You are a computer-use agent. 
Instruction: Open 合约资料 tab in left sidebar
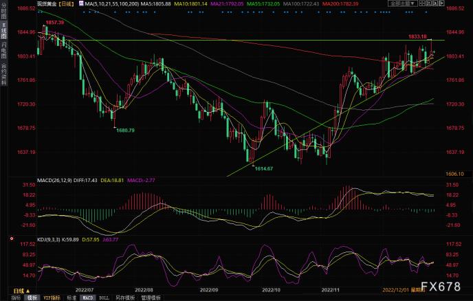coord(3,74)
